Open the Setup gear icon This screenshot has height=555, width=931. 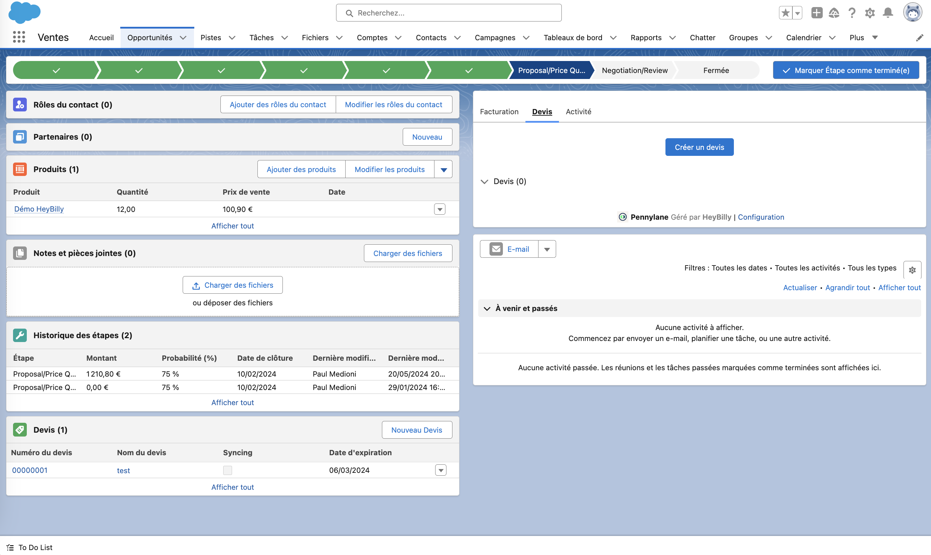click(x=870, y=13)
